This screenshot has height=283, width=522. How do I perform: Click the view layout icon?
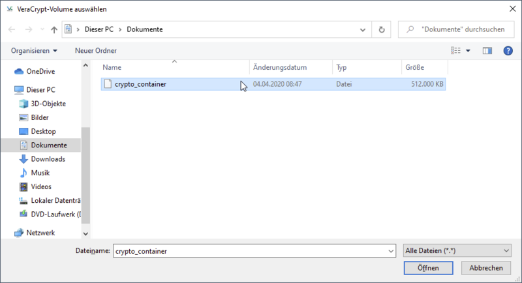point(456,50)
